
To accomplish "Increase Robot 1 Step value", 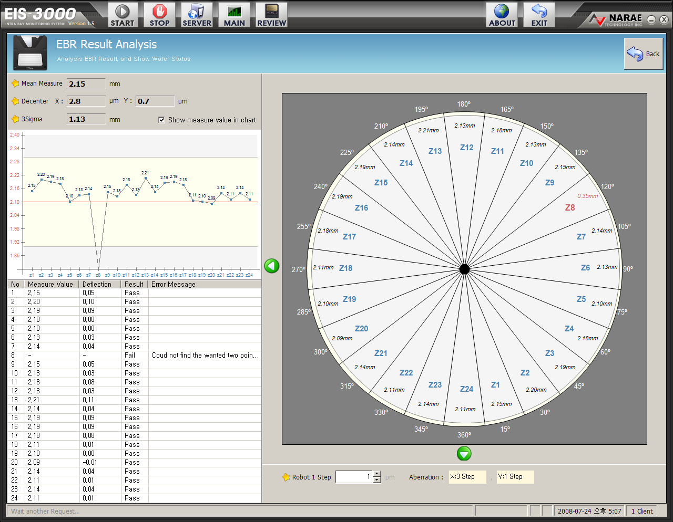I will click(x=376, y=474).
